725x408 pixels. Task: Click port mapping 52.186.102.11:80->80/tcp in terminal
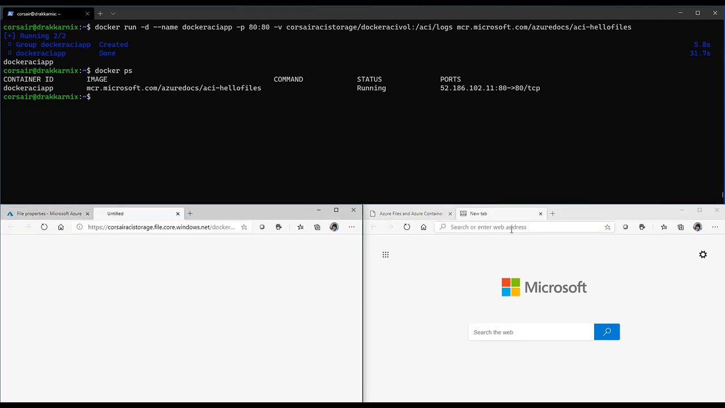tap(490, 88)
